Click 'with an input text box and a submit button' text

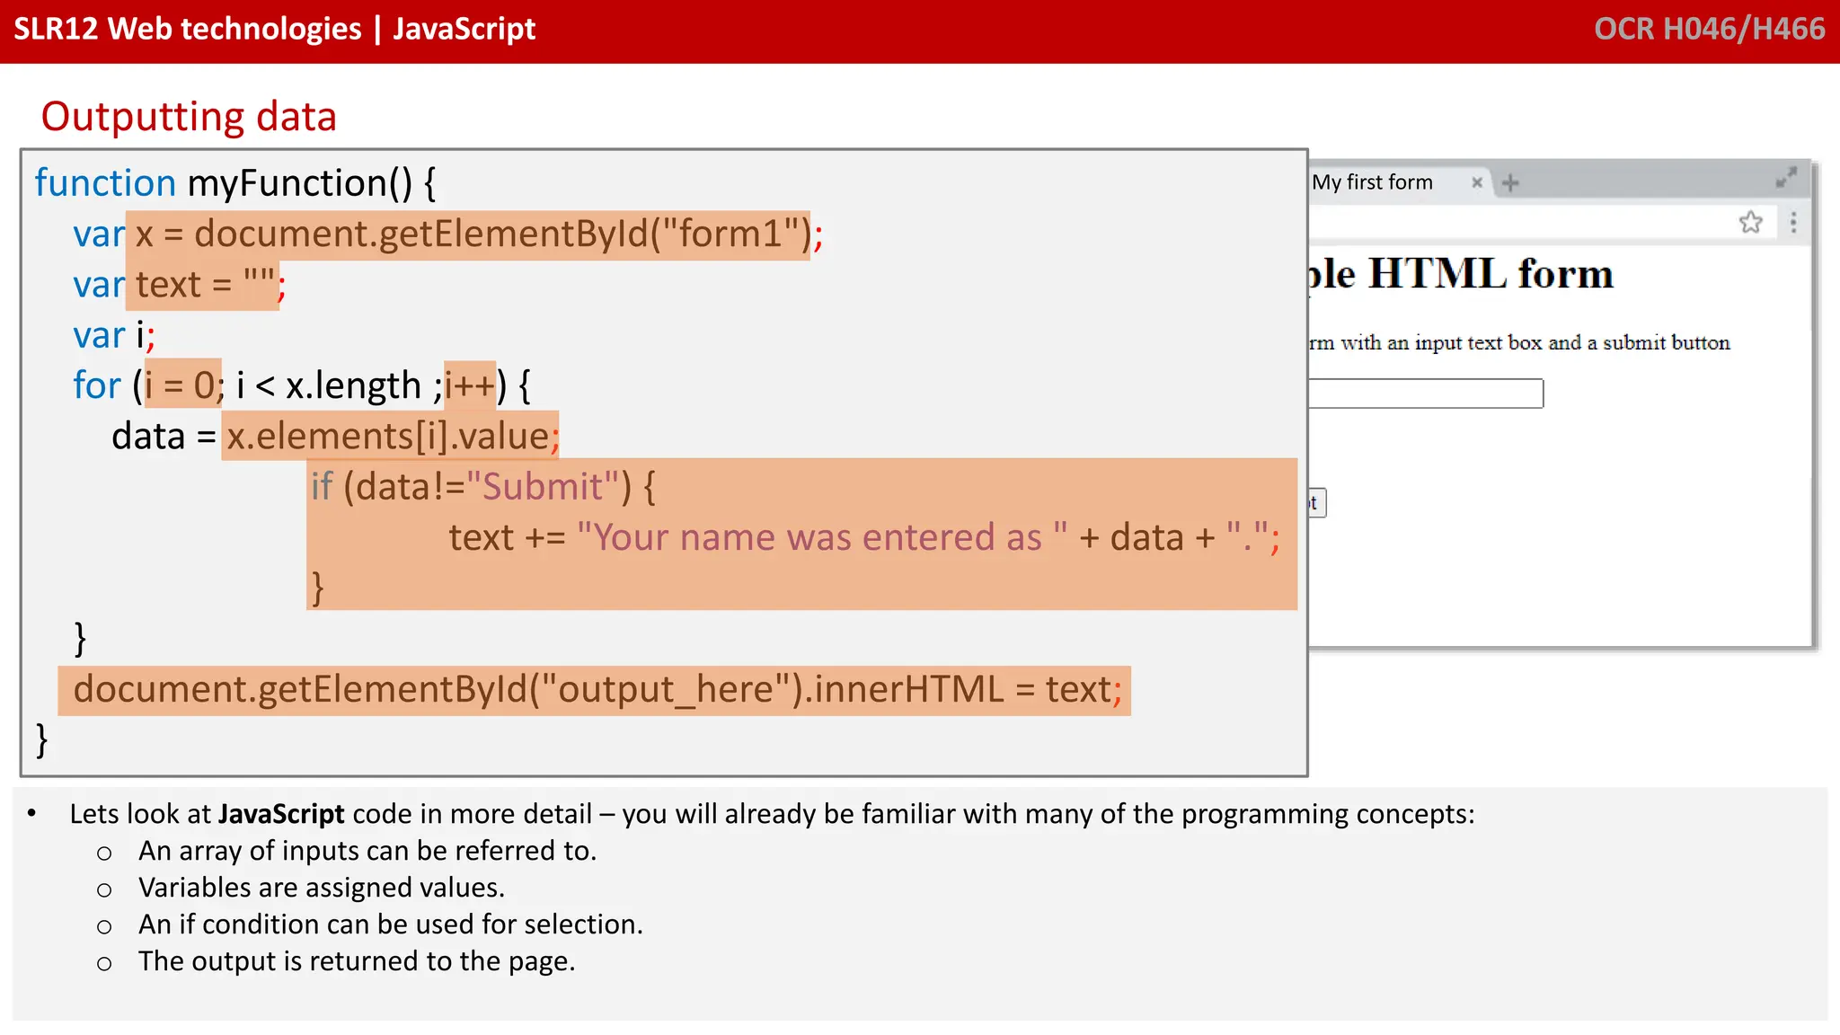[1535, 342]
